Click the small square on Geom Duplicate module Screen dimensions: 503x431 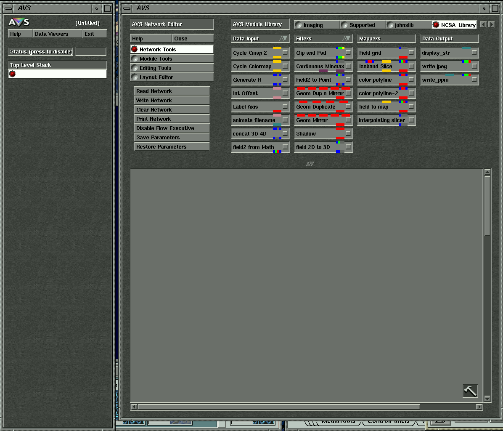pyautogui.click(x=348, y=106)
